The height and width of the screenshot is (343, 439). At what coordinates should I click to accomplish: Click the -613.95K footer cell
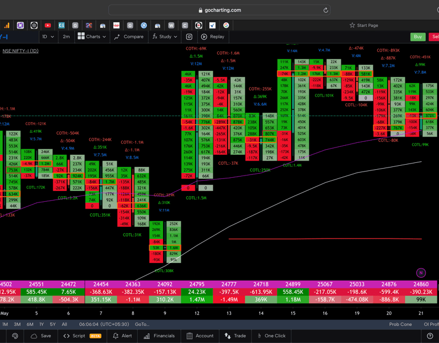261,292
